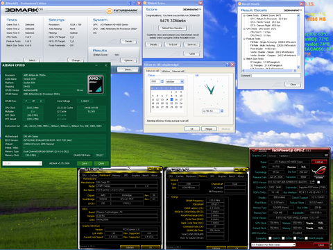Image resolution: width=333 pixels, height=250 pixels.
Task: Open the CPU #1 selector dropdown in AIDA64
Action: coord(22,163)
